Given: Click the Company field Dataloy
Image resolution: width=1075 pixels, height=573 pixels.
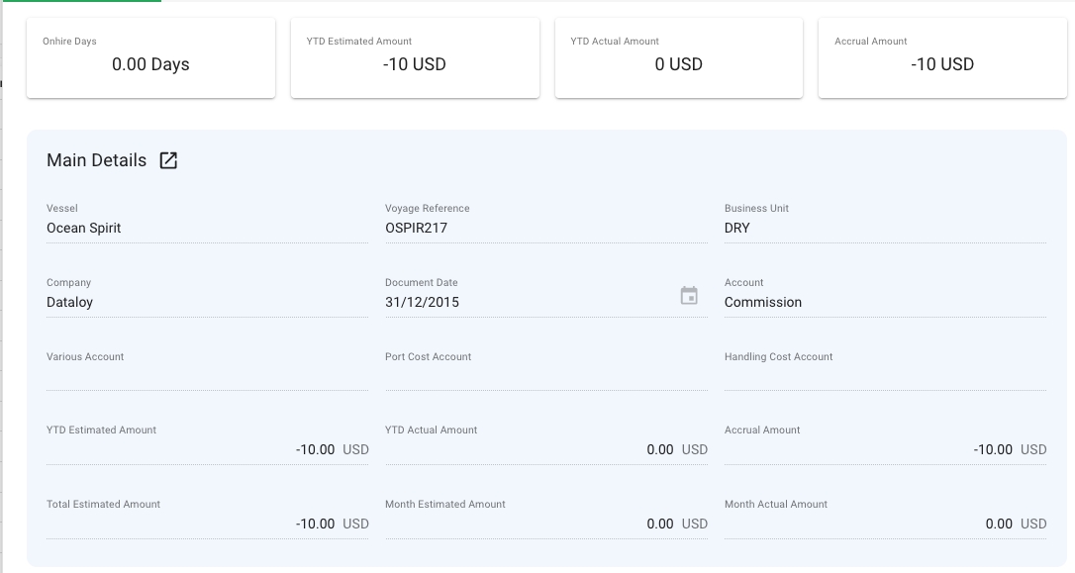Looking at the screenshot, I should click(x=206, y=302).
